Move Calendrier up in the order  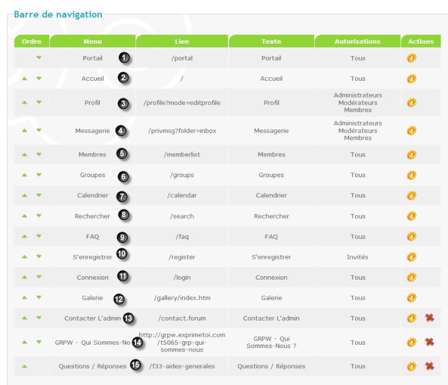(25, 196)
